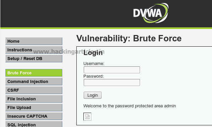Click the Password label
This screenshot has height=127, width=212.
[93, 76]
